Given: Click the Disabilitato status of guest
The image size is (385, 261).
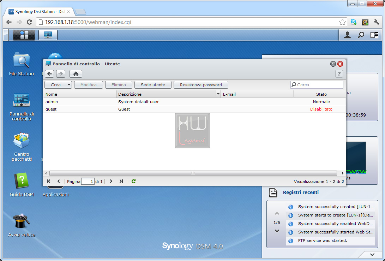Looking at the screenshot, I should (321, 109).
